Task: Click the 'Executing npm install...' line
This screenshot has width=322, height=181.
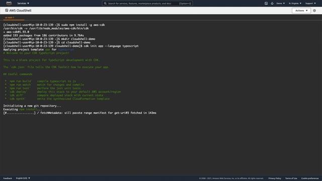Action: pyautogui.click(x=22, y=110)
